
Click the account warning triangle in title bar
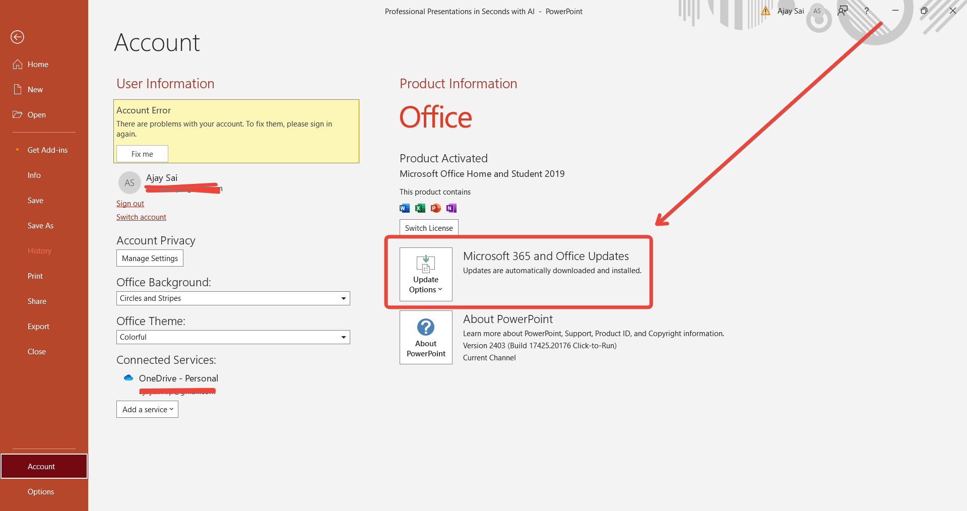(765, 11)
